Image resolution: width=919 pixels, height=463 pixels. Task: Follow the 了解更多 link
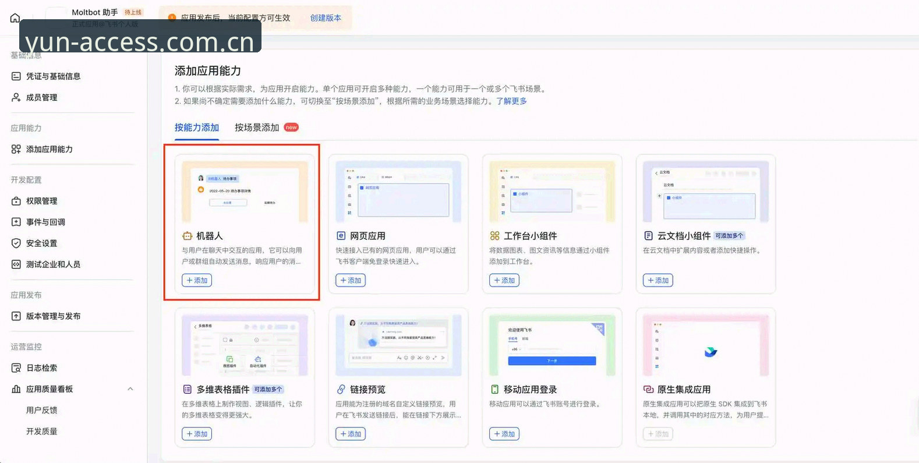pos(511,101)
